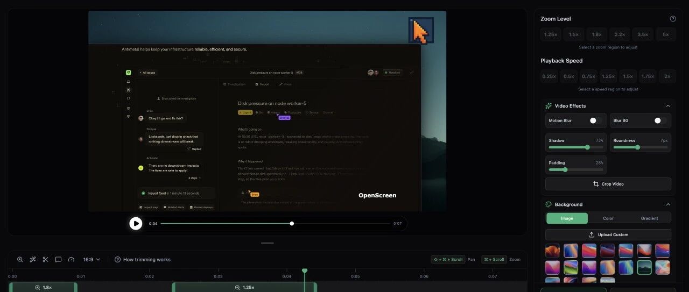This screenshot has width=689, height=292.
Task: Enable the Blur BG switch
Action: tap(660, 120)
